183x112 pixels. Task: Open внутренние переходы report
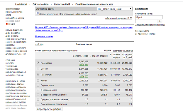tap(16, 93)
